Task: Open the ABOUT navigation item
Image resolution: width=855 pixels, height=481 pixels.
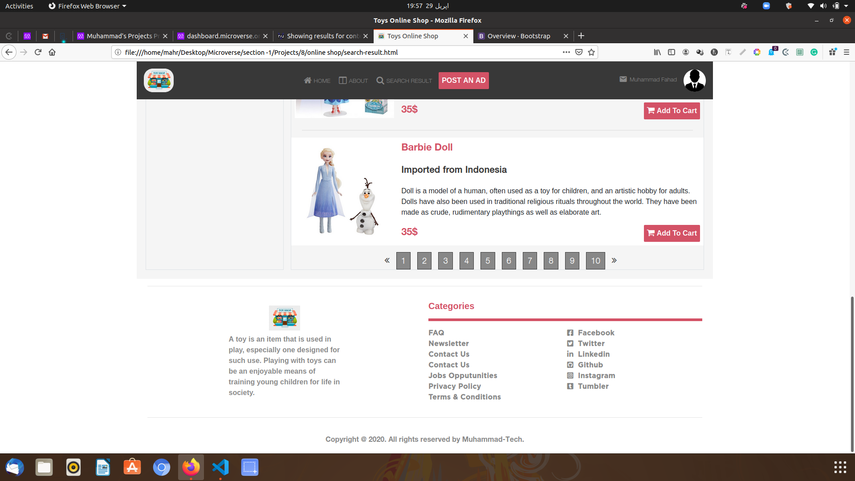Action: (353, 81)
